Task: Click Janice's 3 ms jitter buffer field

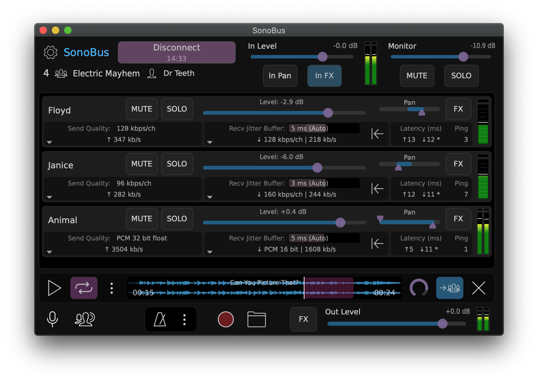Action: [x=324, y=183]
